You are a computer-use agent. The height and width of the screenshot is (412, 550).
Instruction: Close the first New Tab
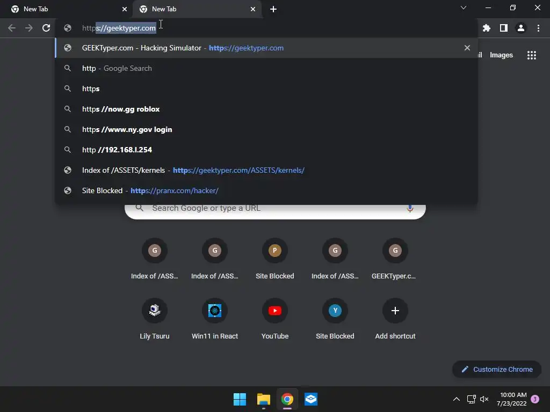(x=125, y=9)
